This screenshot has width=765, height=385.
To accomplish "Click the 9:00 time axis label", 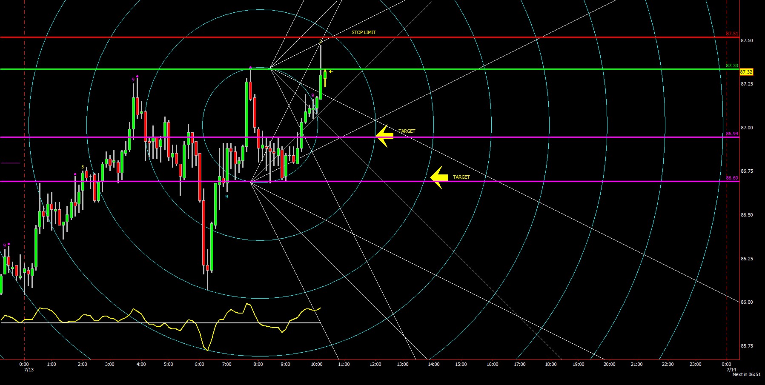I will [x=285, y=364].
